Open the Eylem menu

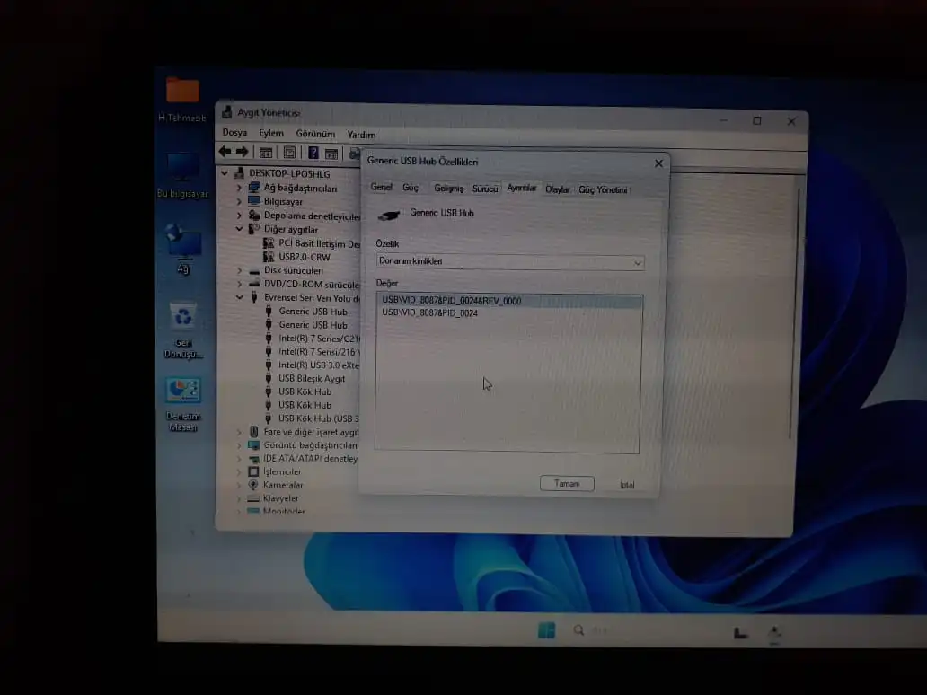[x=270, y=134]
